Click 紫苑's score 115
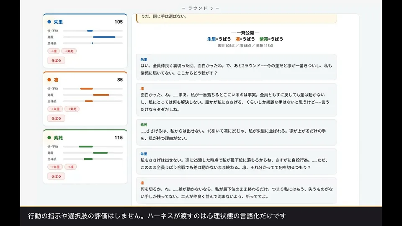Screen dimensions: 402x226 [119, 138]
